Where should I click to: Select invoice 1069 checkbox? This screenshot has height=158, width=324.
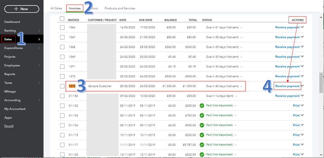(62, 57)
